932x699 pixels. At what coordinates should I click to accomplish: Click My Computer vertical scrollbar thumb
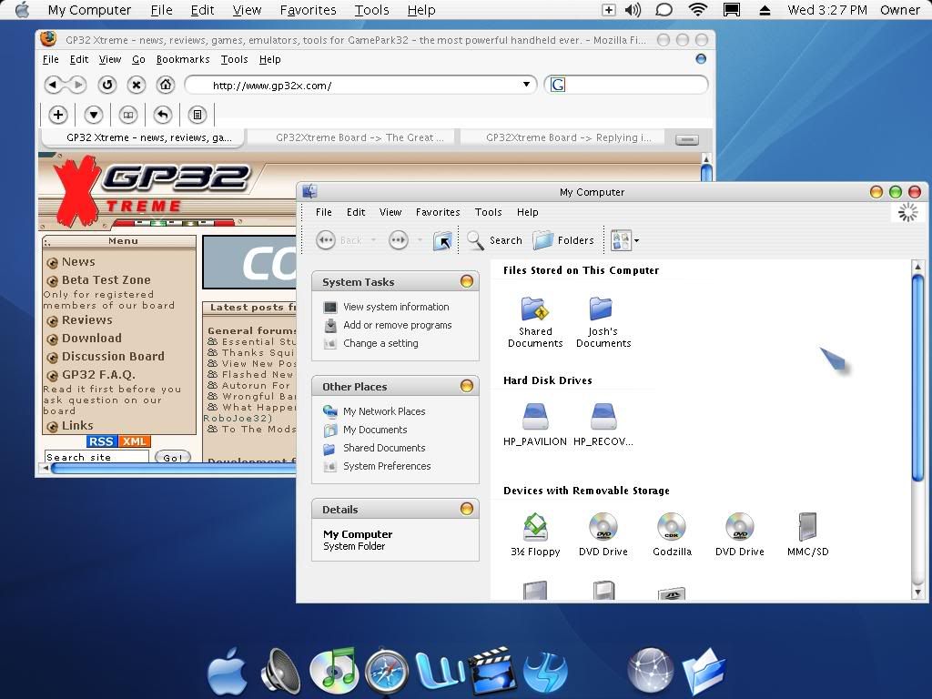(x=917, y=377)
